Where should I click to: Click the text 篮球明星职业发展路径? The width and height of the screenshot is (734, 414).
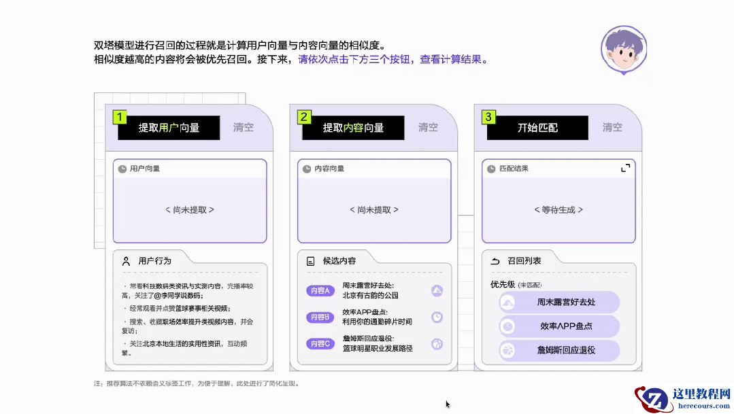(x=378, y=349)
